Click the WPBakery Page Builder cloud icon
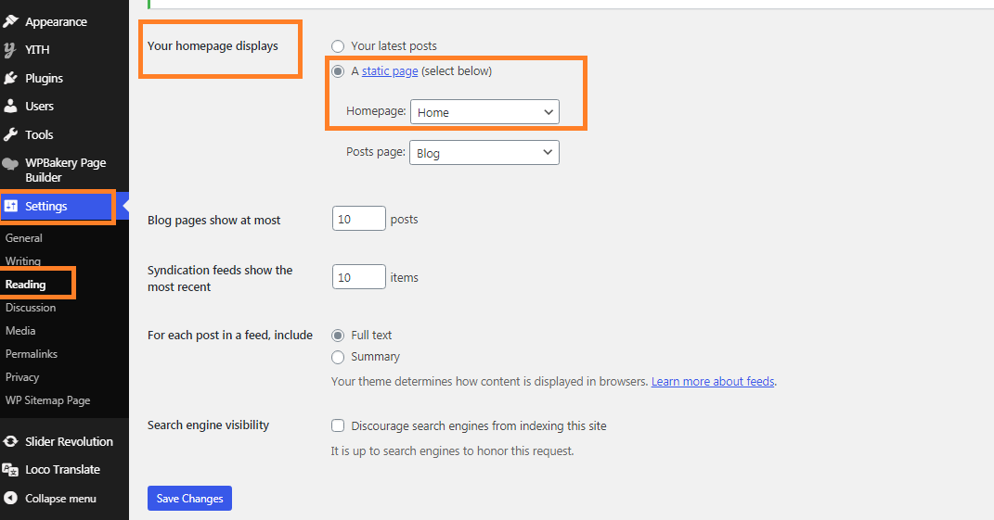This screenshot has height=520, width=994. point(10,163)
